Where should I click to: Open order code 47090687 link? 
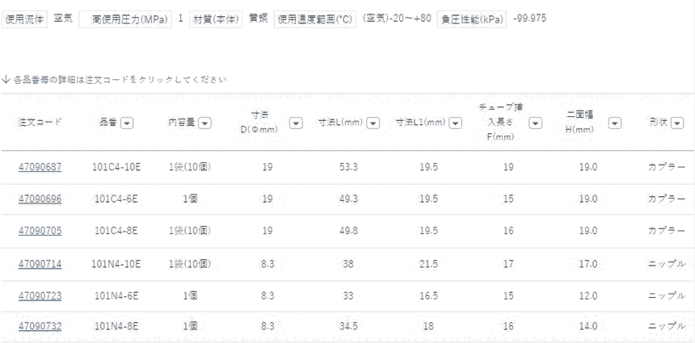point(40,168)
